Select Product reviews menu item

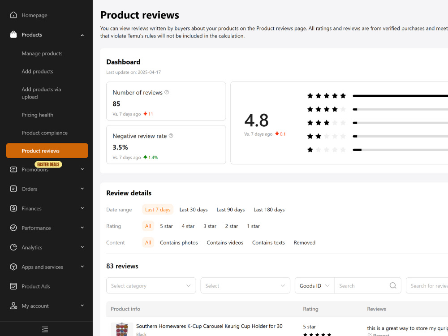coord(47,151)
